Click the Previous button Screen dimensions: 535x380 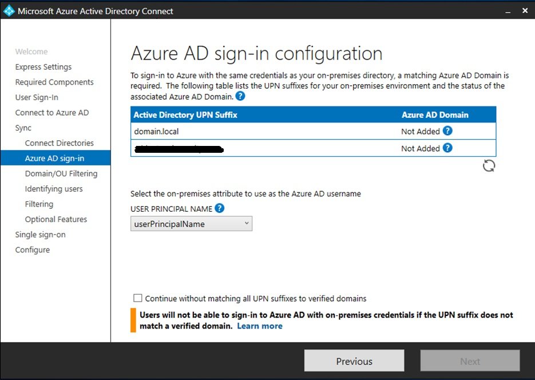coord(354,361)
